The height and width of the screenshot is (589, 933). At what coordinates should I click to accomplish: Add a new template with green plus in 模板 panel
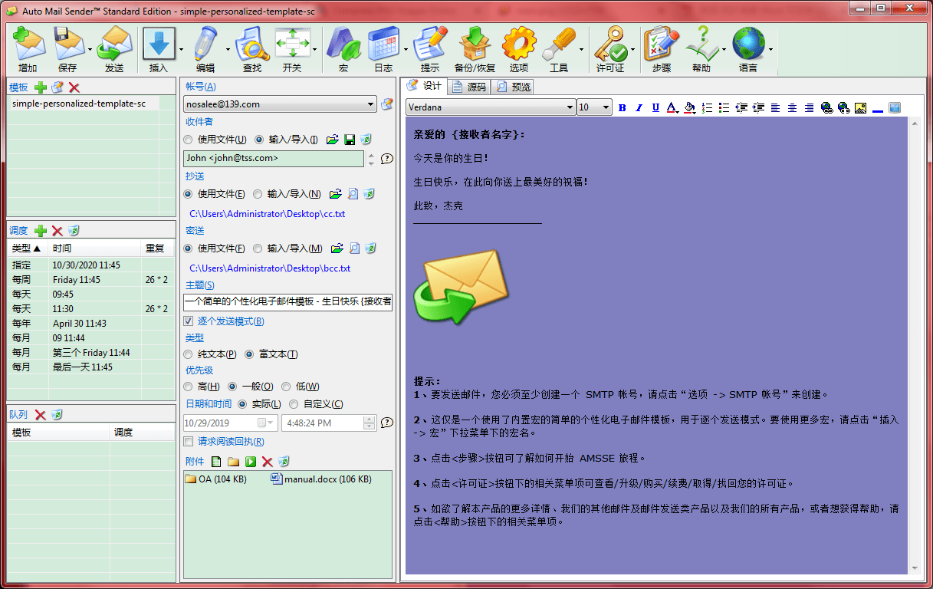coord(41,87)
